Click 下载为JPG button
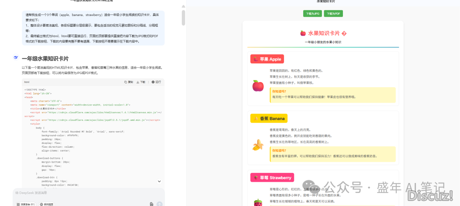The width and height of the screenshot is (460, 206). [x=313, y=14]
